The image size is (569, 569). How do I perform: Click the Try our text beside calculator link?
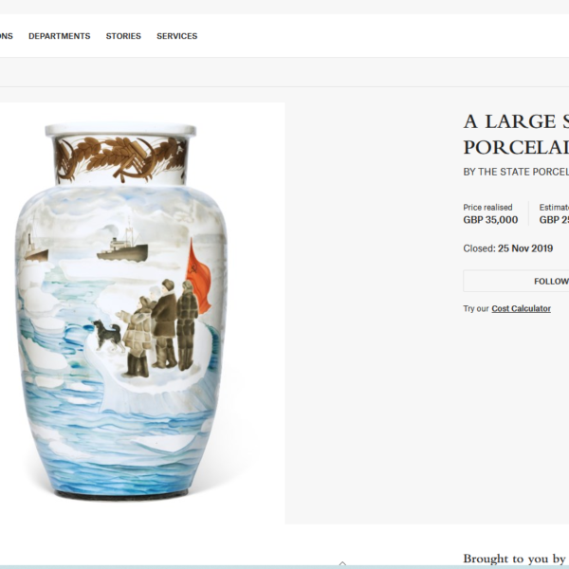pos(476,308)
